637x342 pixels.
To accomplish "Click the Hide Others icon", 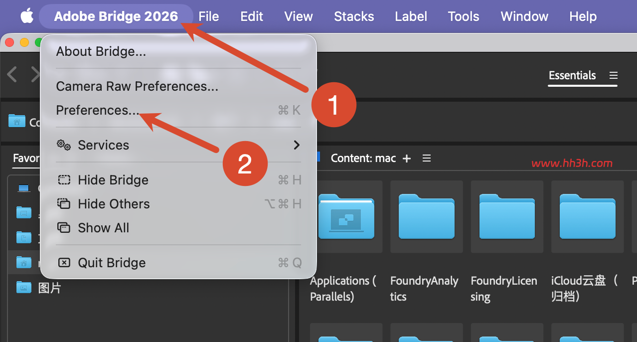I will click(x=64, y=204).
